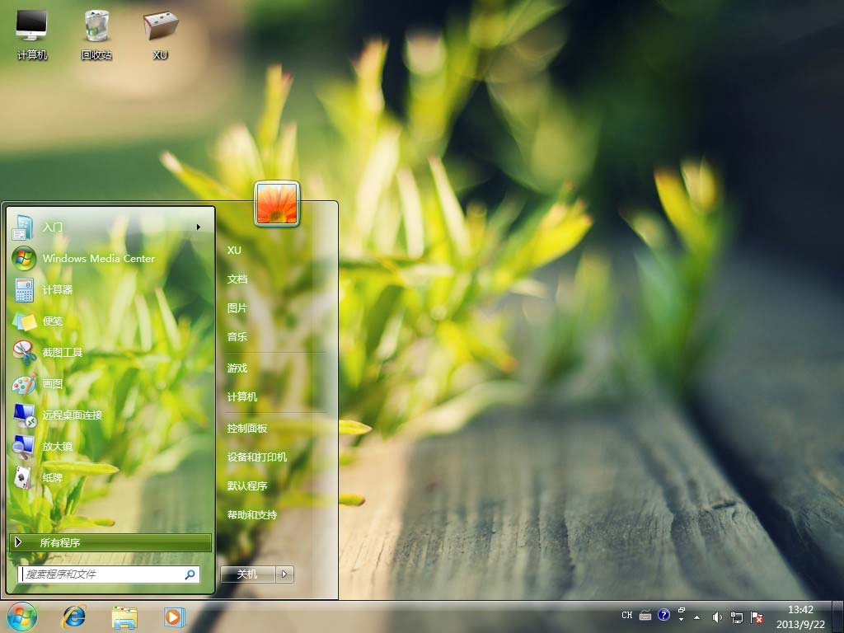Open shutdown options arrow next to 关机
Viewport: 844px width, 633px height.
click(284, 574)
